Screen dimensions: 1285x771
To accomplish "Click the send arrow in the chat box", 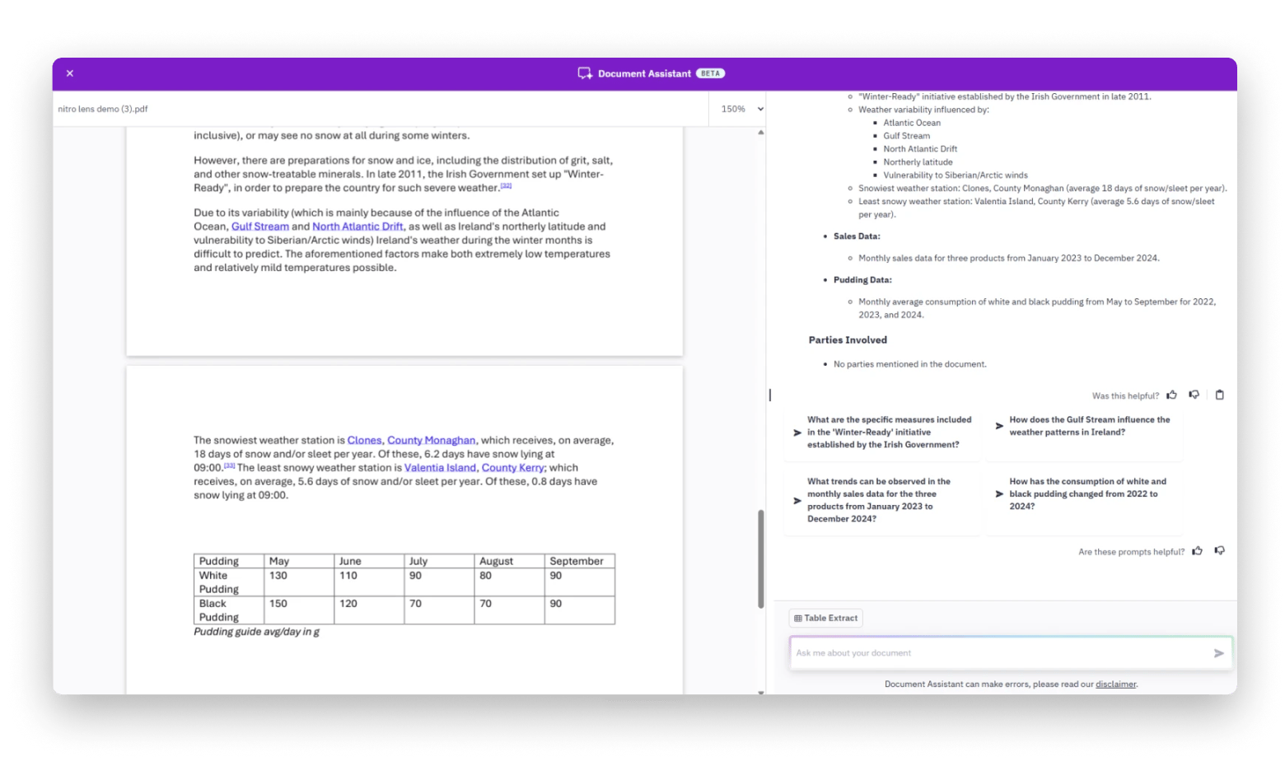I will (x=1218, y=653).
